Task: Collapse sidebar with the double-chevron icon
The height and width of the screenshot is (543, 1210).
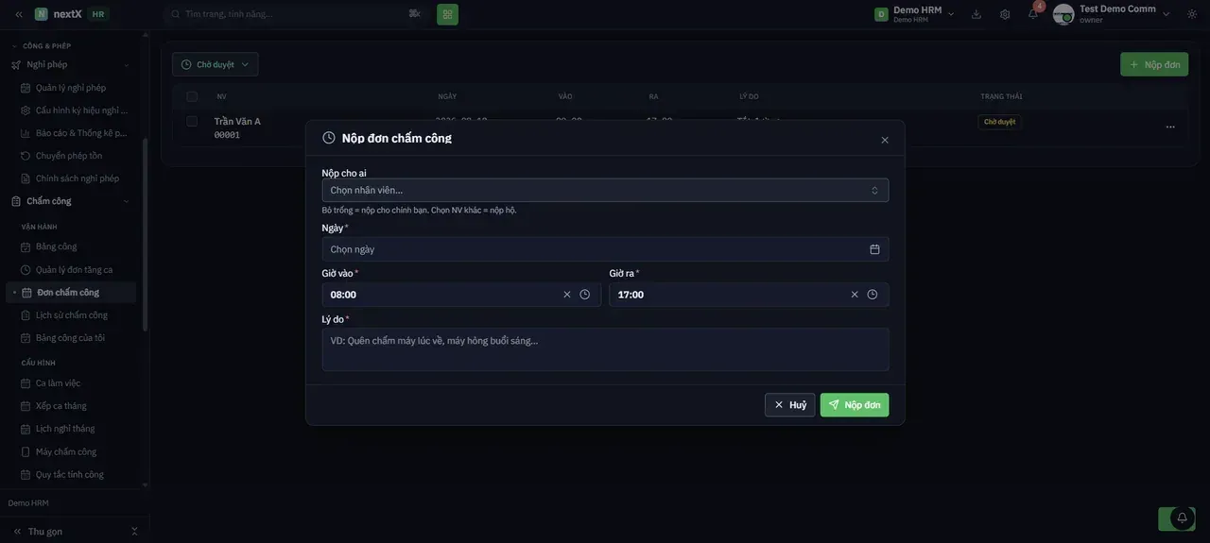Action: tap(18, 14)
